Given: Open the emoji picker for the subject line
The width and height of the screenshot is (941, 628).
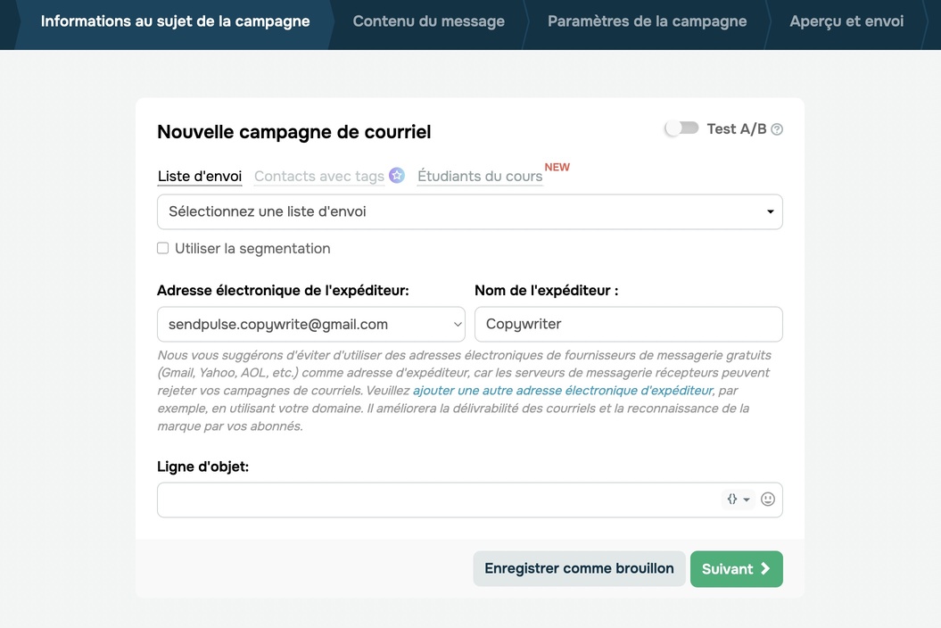Looking at the screenshot, I should 767,499.
